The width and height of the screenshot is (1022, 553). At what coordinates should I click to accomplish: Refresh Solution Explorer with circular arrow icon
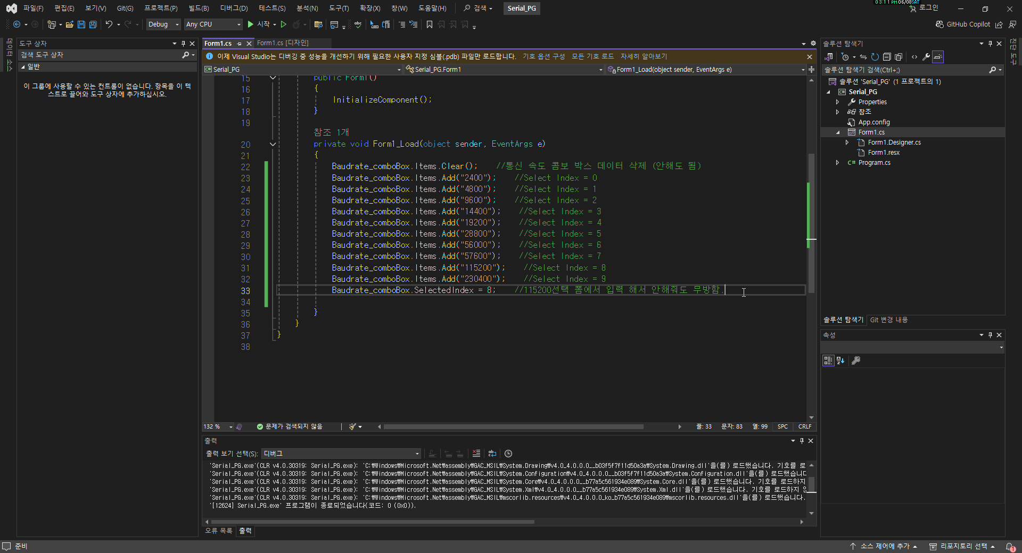875,57
